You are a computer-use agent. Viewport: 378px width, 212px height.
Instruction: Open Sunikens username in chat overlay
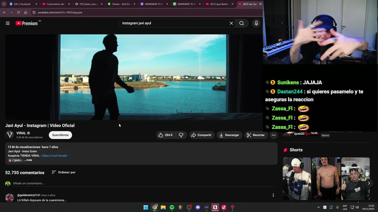pyautogui.click(x=288, y=82)
